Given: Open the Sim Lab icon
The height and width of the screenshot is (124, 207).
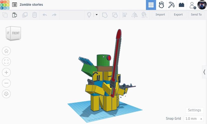Looking at the screenshot, I should pos(161,5).
